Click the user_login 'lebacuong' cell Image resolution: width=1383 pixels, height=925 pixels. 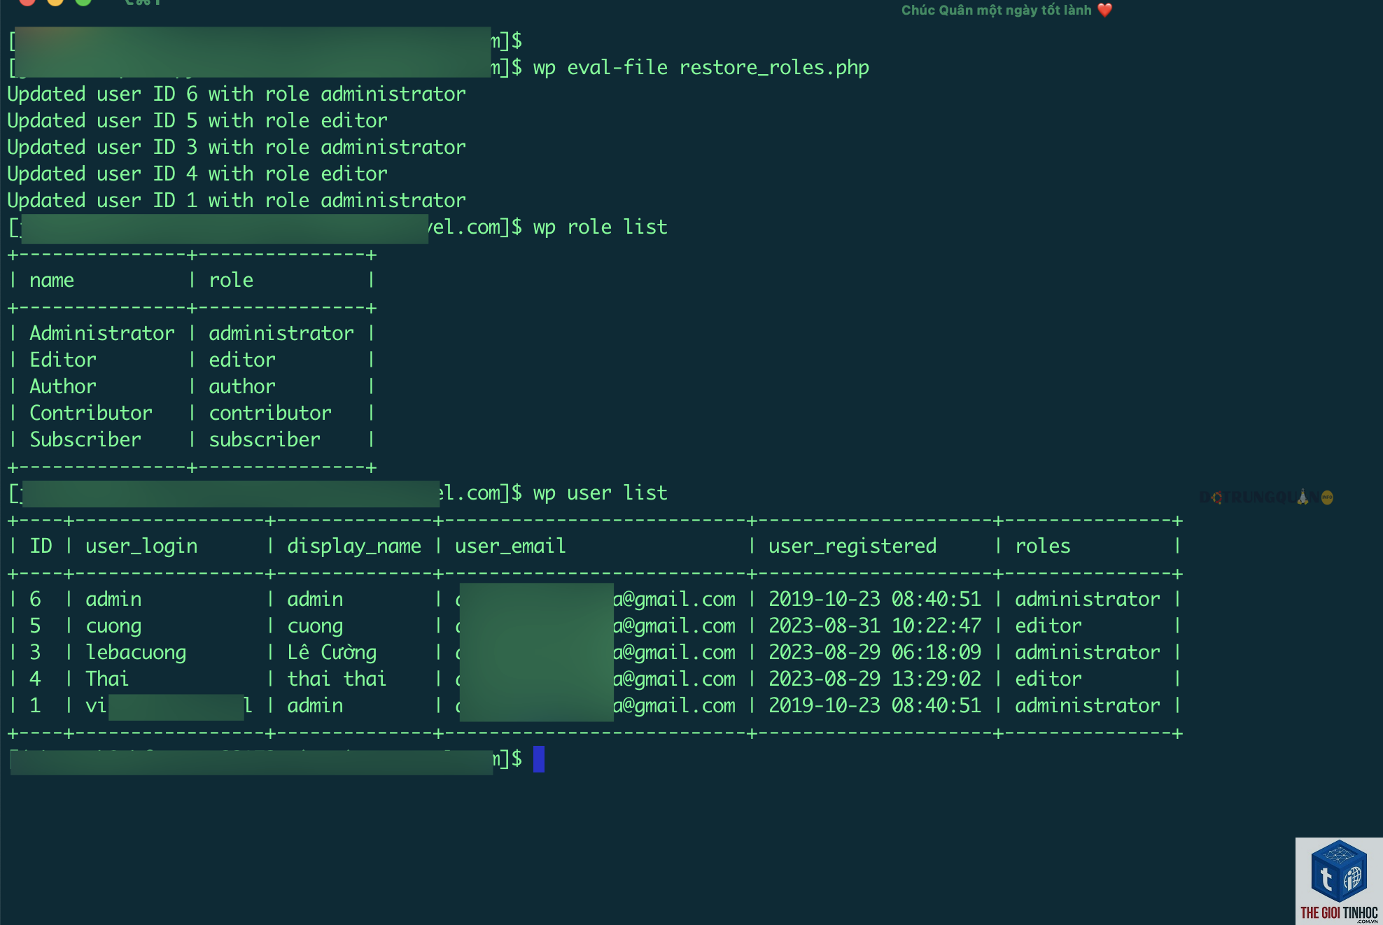pos(136,652)
